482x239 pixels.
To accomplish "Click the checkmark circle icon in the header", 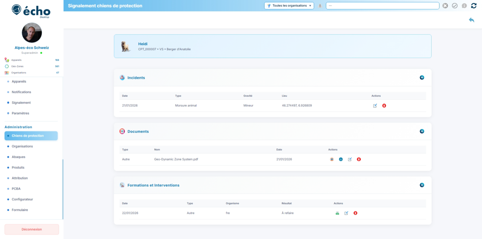I will (455, 6).
